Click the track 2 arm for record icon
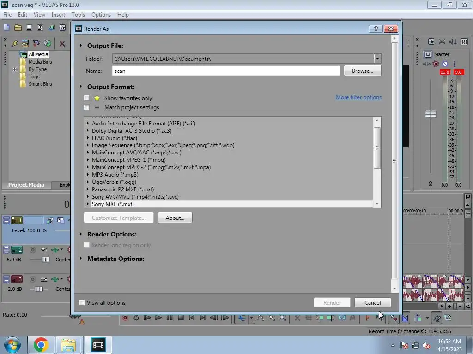 [x=33, y=249]
